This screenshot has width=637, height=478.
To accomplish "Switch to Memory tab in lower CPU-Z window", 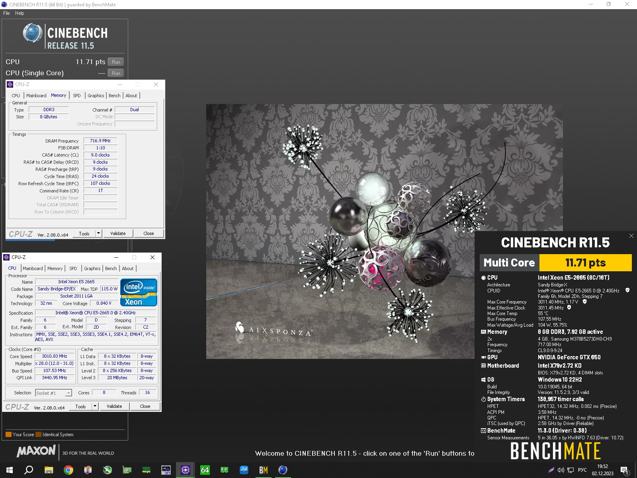I will tap(55, 268).
